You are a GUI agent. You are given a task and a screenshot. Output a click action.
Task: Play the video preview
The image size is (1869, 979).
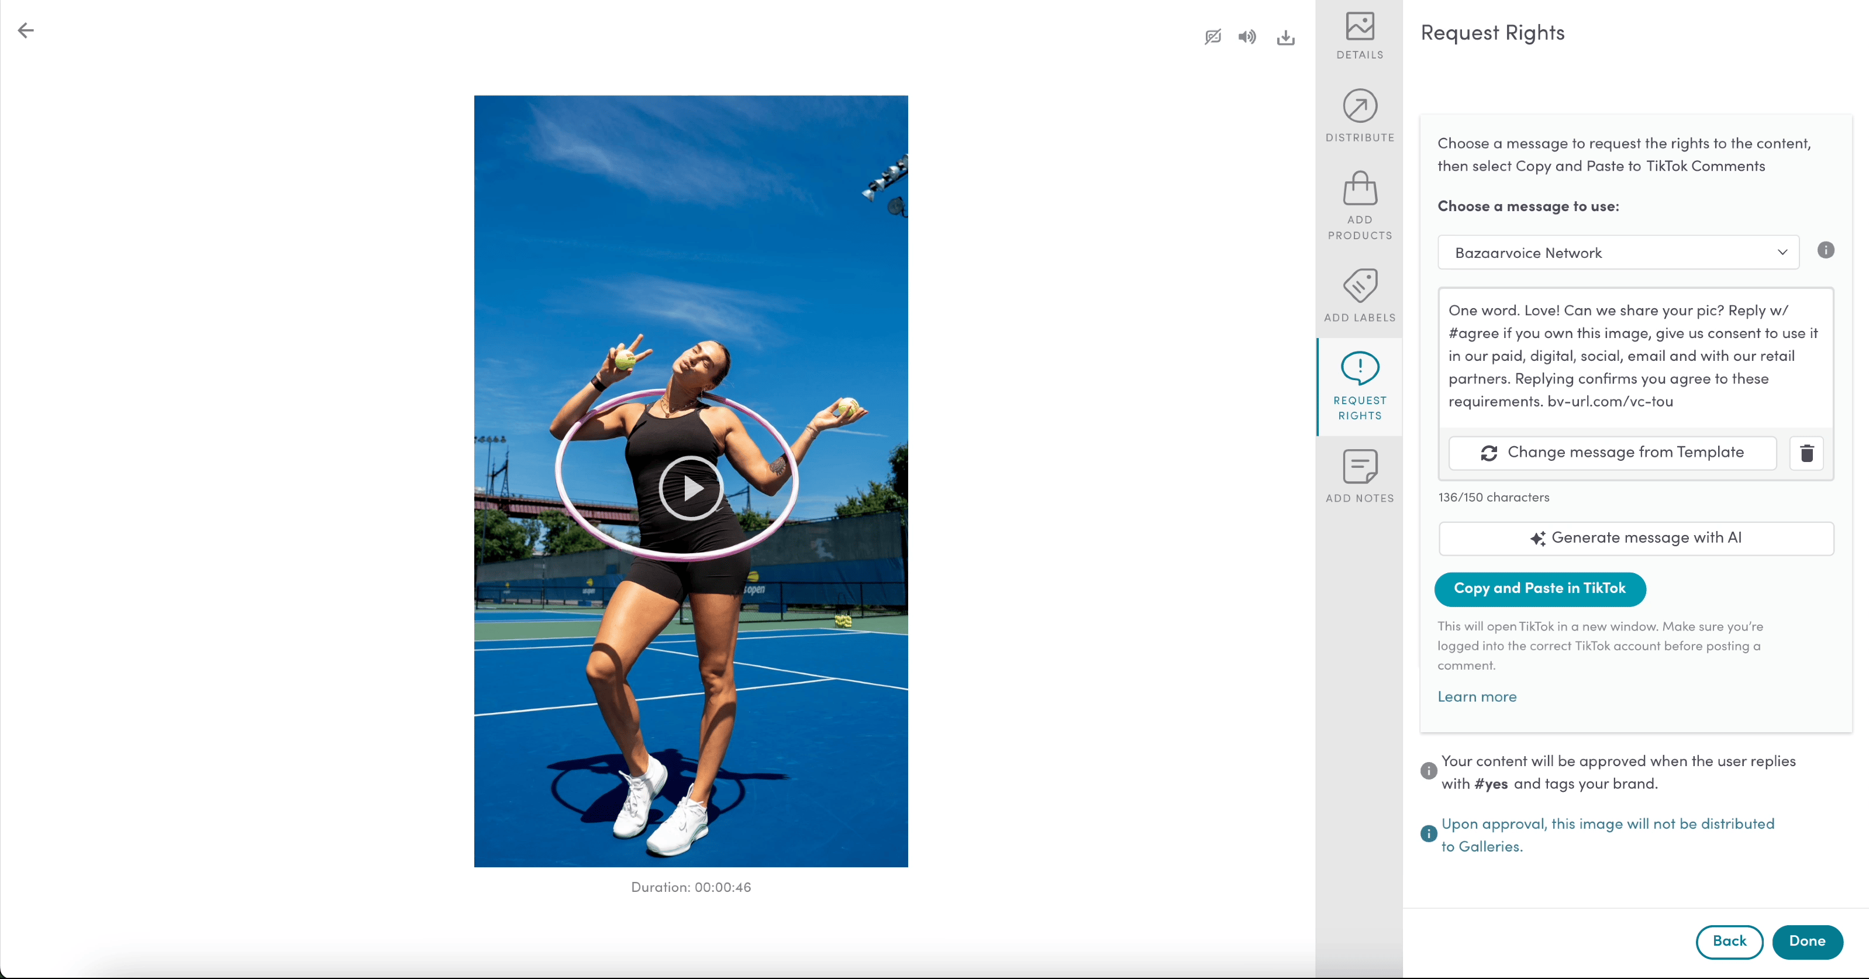[x=691, y=488]
